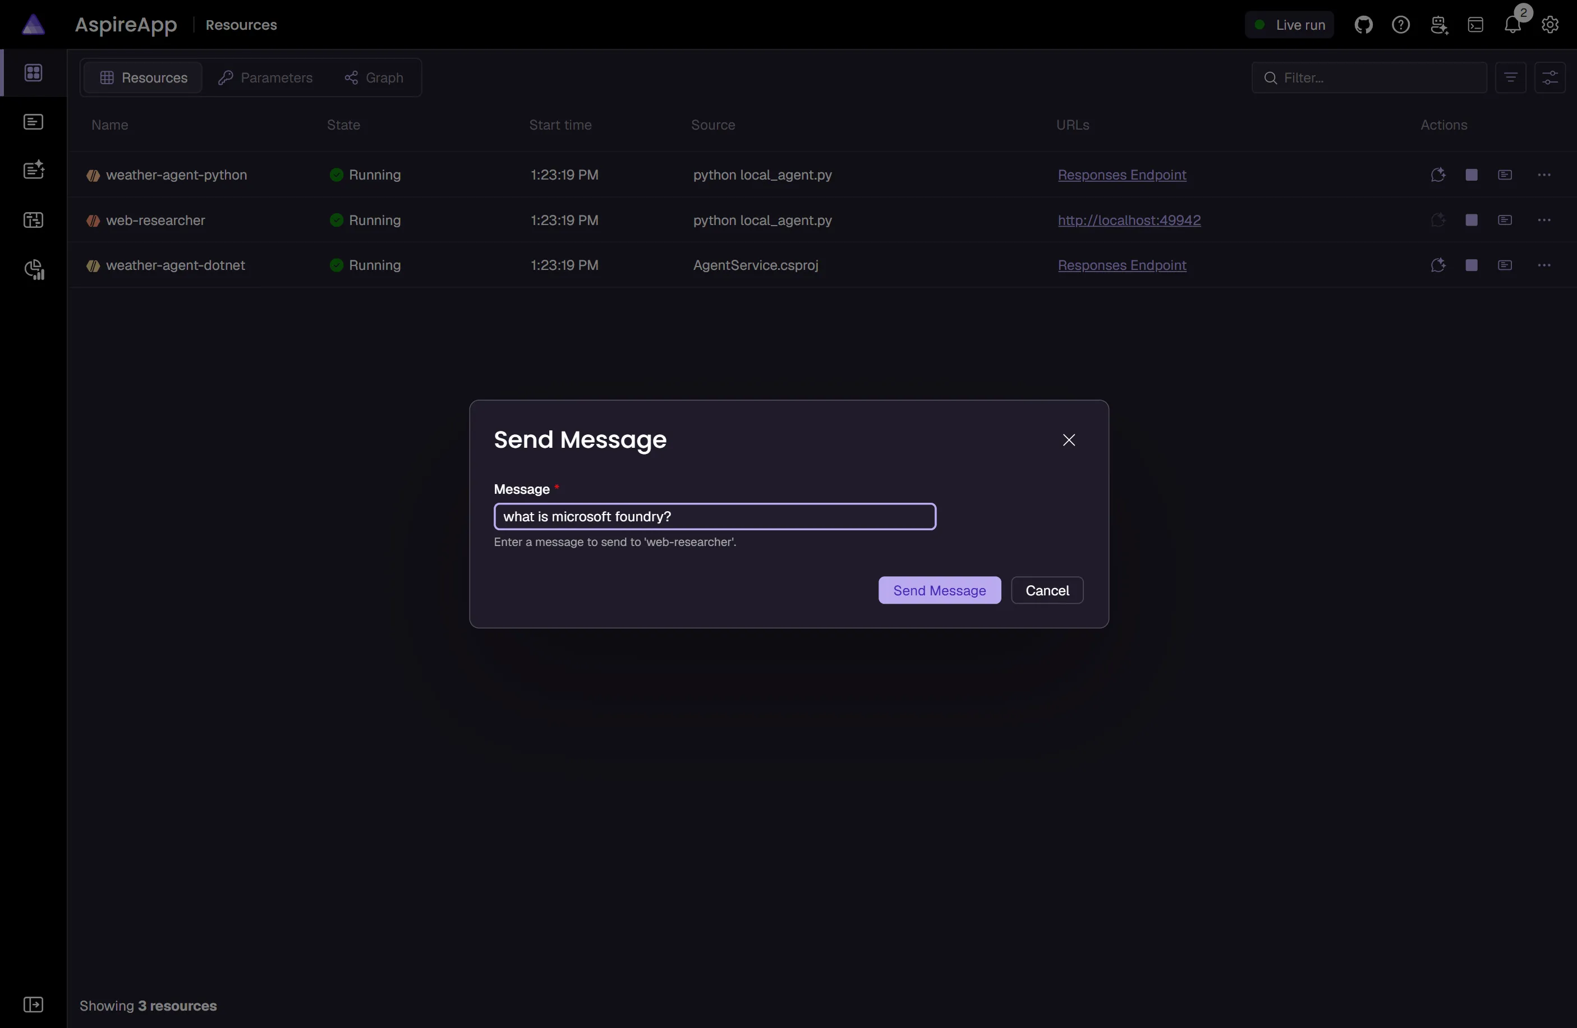Open the view options menu beside Filter
Viewport: 1577px width, 1028px height.
pos(1549,78)
